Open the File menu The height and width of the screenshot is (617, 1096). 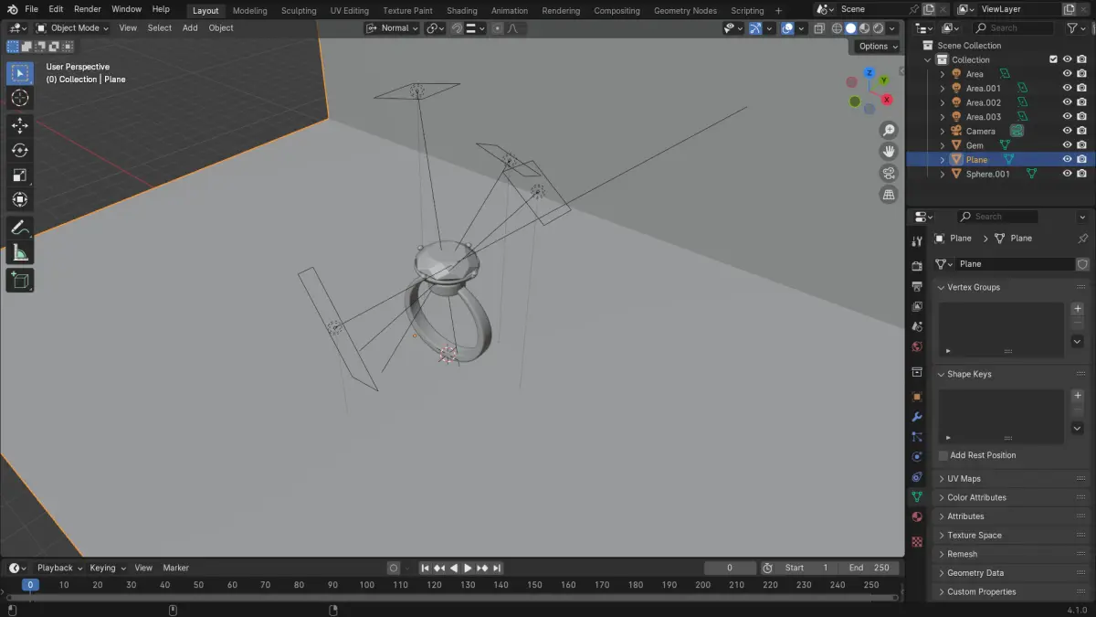click(32, 9)
